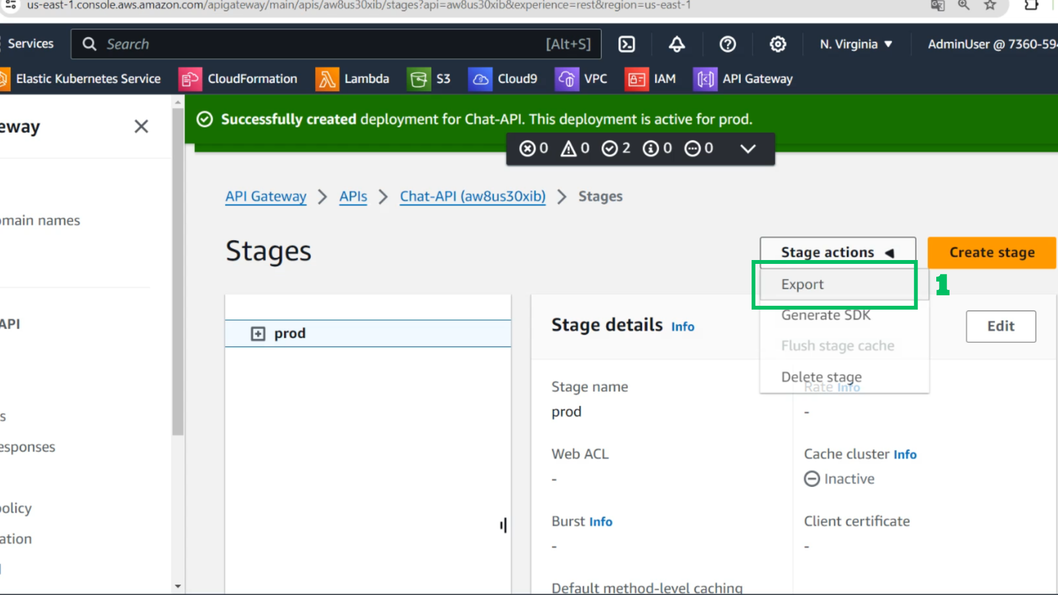Image resolution: width=1058 pixels, height=595 pixels.
Task: Open the Lambda service shortcut
Action: coord(353,79)
